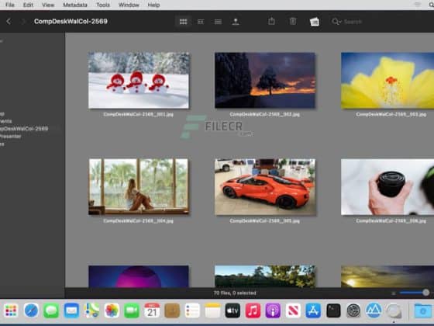Screen dimensions: 434x326
Task: Click the white slideshow presenter icon
Action: (315, 22)
